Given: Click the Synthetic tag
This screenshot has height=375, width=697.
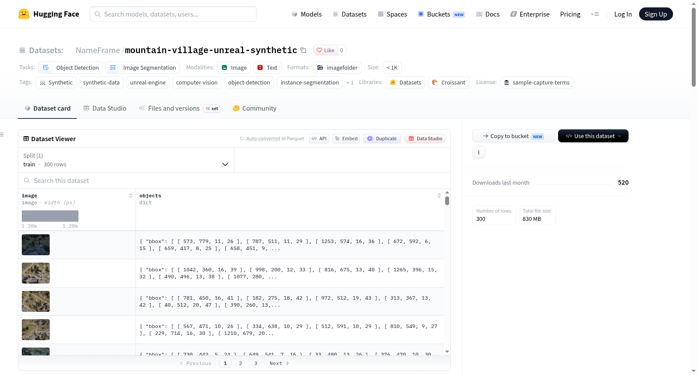Looking at the screenshot, I should point(56,82).
